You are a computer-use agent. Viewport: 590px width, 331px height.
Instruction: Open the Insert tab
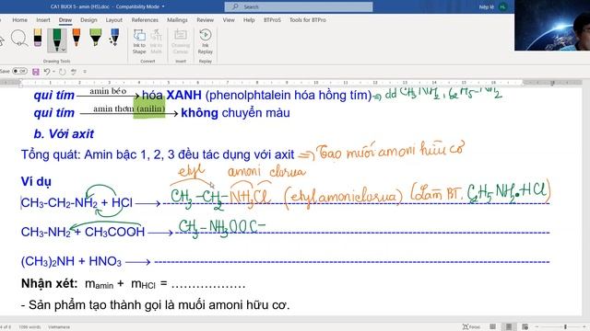[43, 20]
